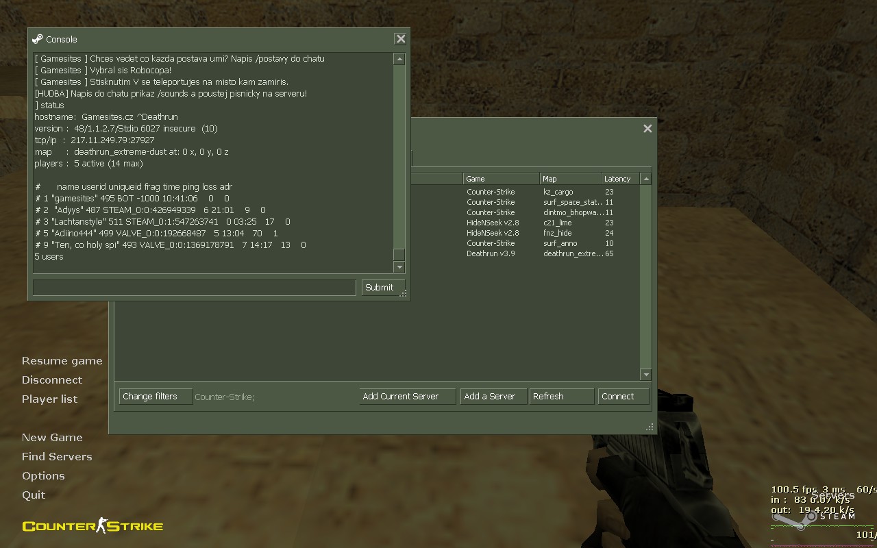Image resolution: width=877 pixels, height=548 pixels.
Task: Click the "Vybral sis Robocopa!" console line
Action: tap(103, 71)
